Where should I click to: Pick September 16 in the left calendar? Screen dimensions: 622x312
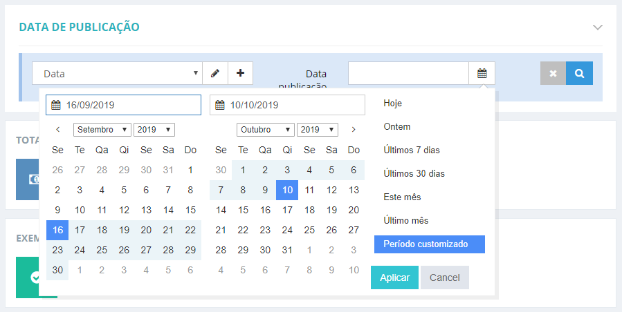point(57,230)
